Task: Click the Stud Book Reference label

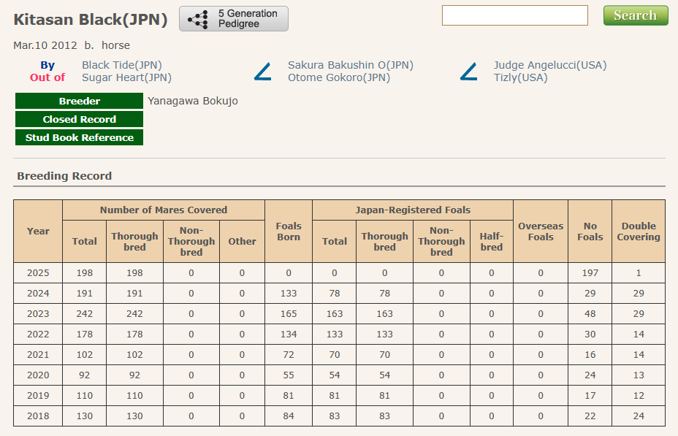Action: point(79,137)
